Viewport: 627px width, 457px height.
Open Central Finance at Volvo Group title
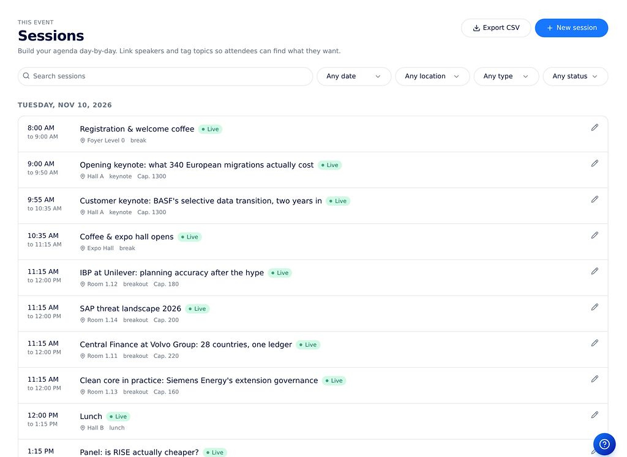tap(186, 345)
